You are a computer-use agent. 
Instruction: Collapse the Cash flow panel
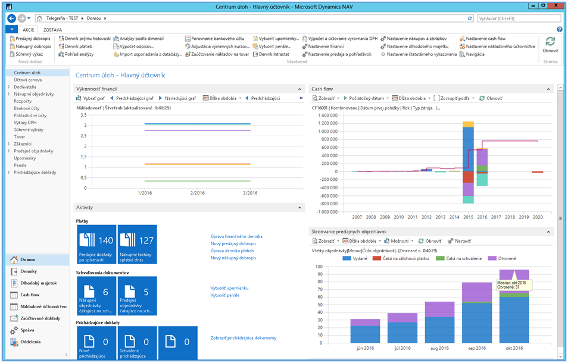548,89
